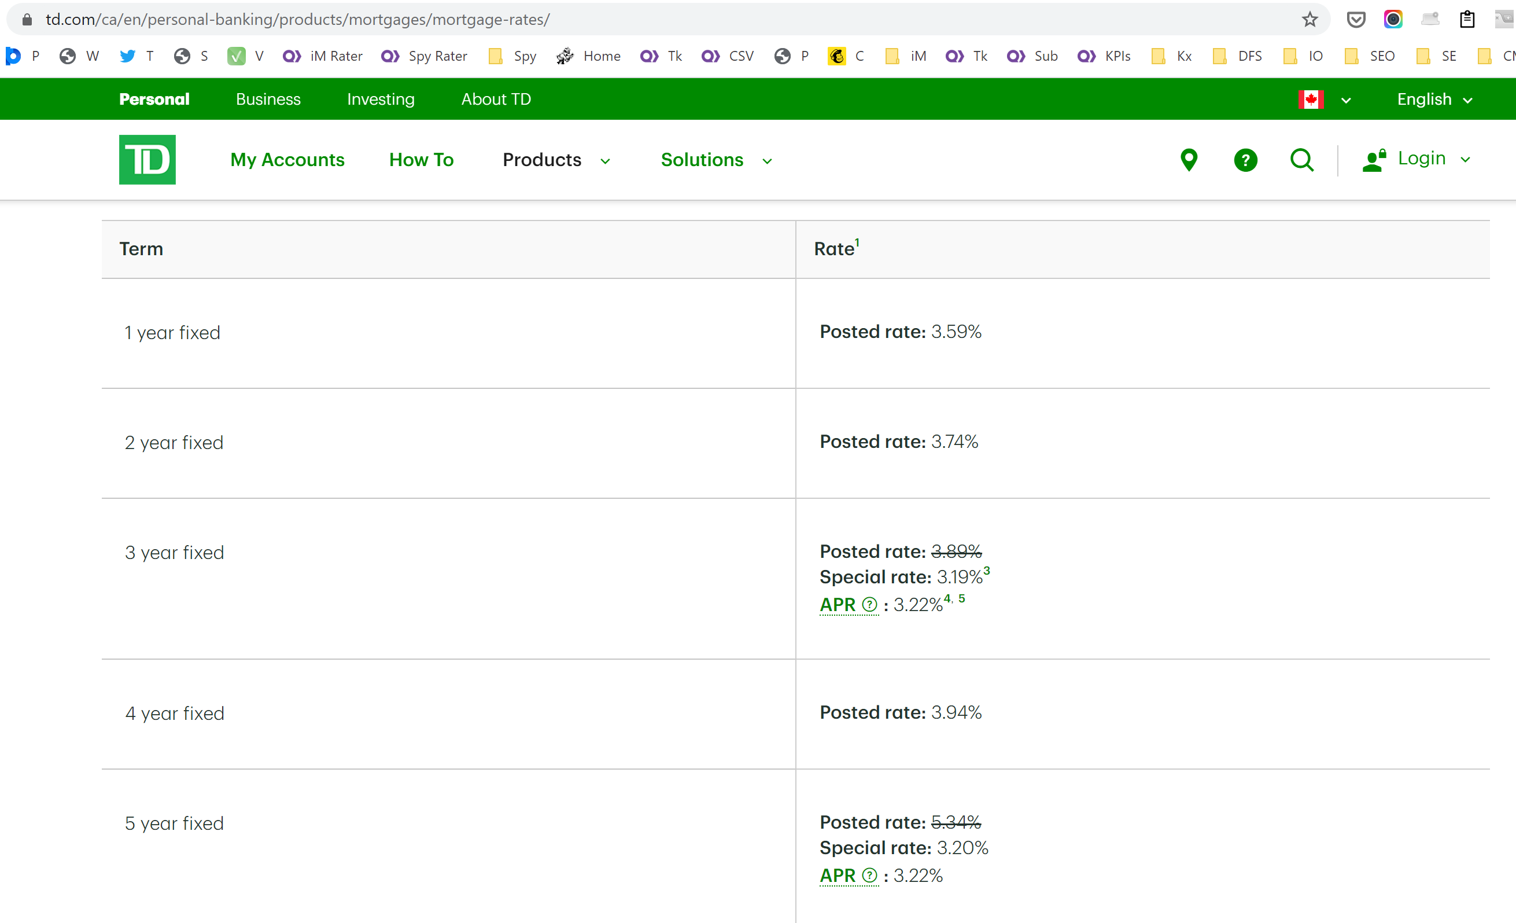
Task: Open the SEO bookmark folder
Action: pos(1369,56)
